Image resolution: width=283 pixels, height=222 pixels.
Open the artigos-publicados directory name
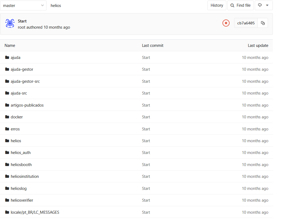coord(27,105)
